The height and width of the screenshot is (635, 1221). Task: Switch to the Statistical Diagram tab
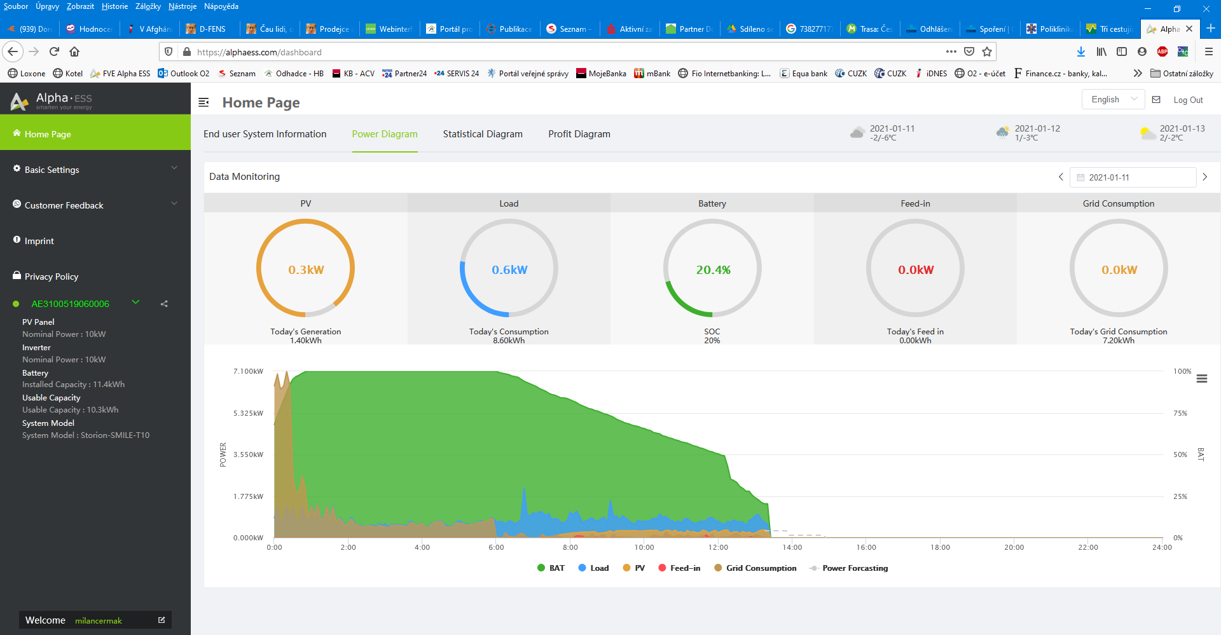(483, 134)
